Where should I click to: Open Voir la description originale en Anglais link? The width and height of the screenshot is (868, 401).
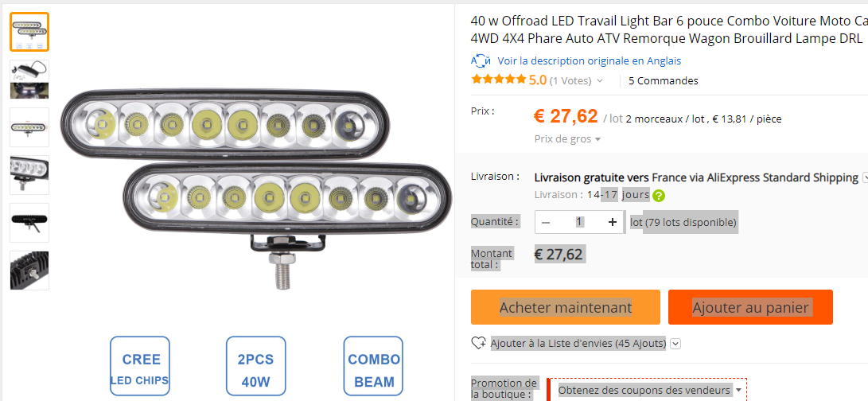(589, 60)
